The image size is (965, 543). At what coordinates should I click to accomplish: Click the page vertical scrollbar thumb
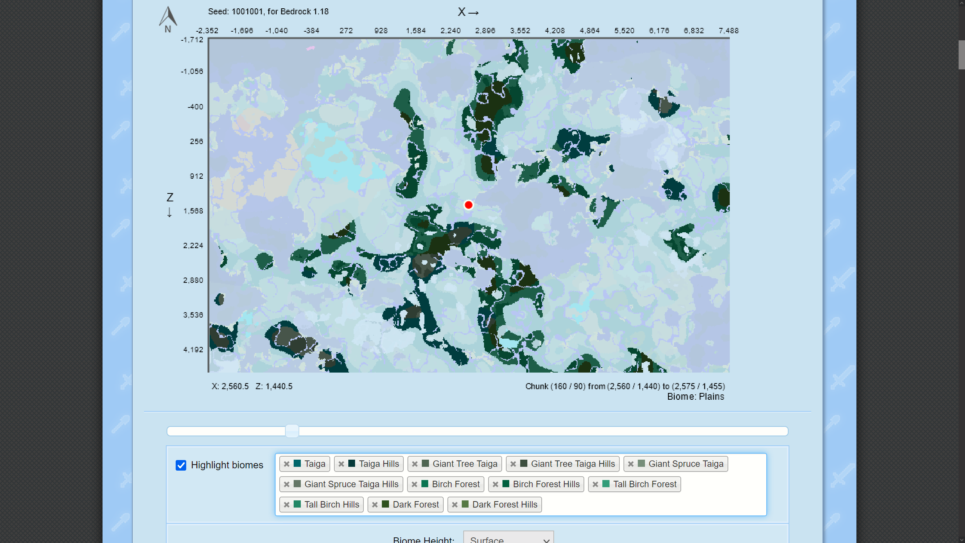point(961,55)
